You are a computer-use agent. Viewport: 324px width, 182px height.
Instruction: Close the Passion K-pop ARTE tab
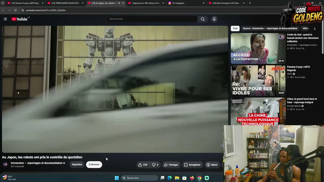43,3
